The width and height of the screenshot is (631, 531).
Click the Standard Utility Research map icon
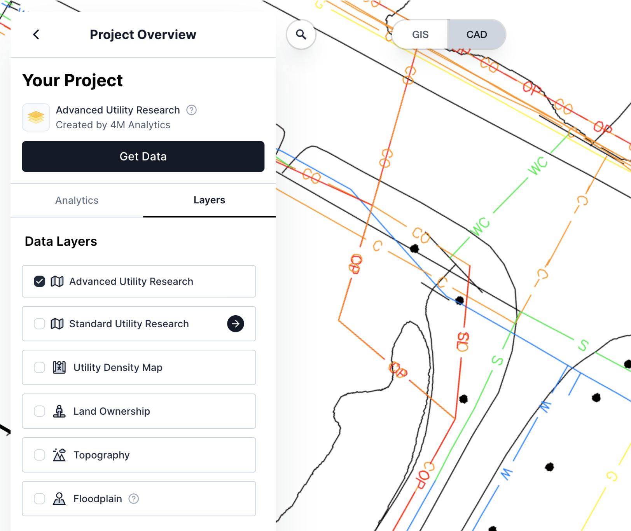tap(57, 324)
